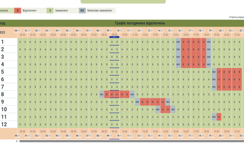Click the МЗ cell in row 11
The width and height of the screenshot is (244, 145).
[214, 117]
